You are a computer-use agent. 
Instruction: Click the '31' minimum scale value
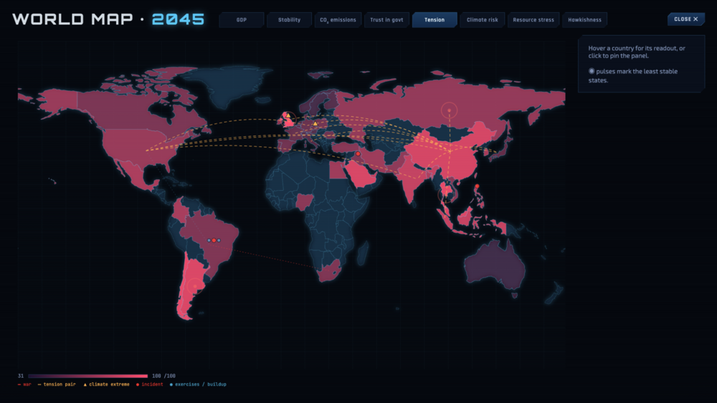point(21,376)
